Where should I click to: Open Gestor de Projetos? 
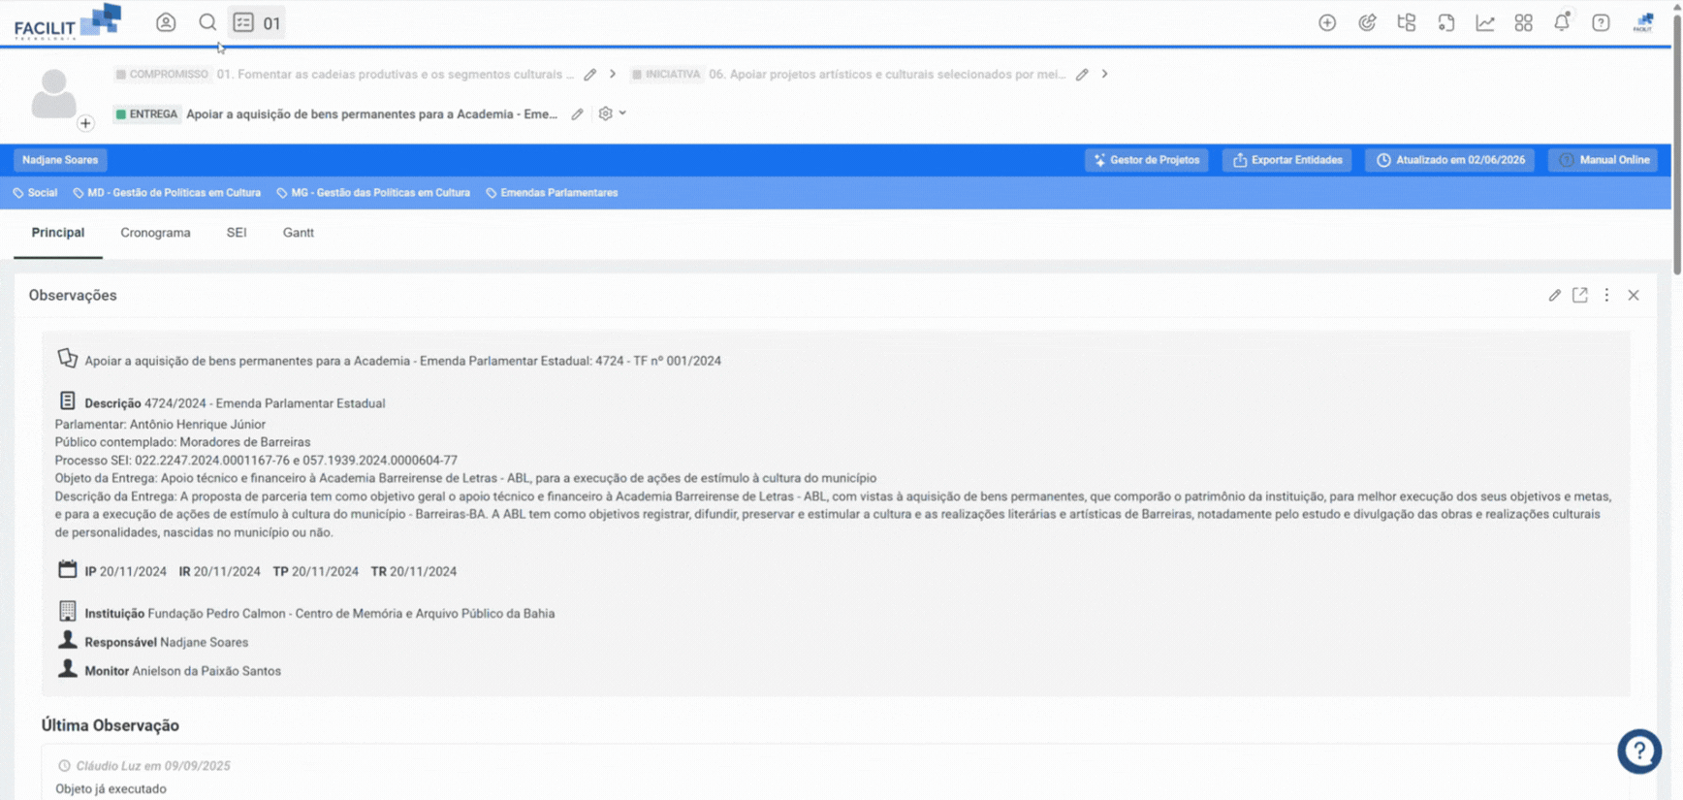coord(1146,160)
